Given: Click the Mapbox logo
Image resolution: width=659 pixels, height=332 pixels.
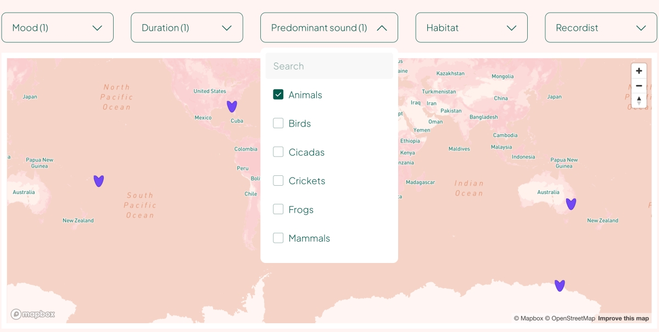Looking at the screenshot, I should click(x=33, y=314).
